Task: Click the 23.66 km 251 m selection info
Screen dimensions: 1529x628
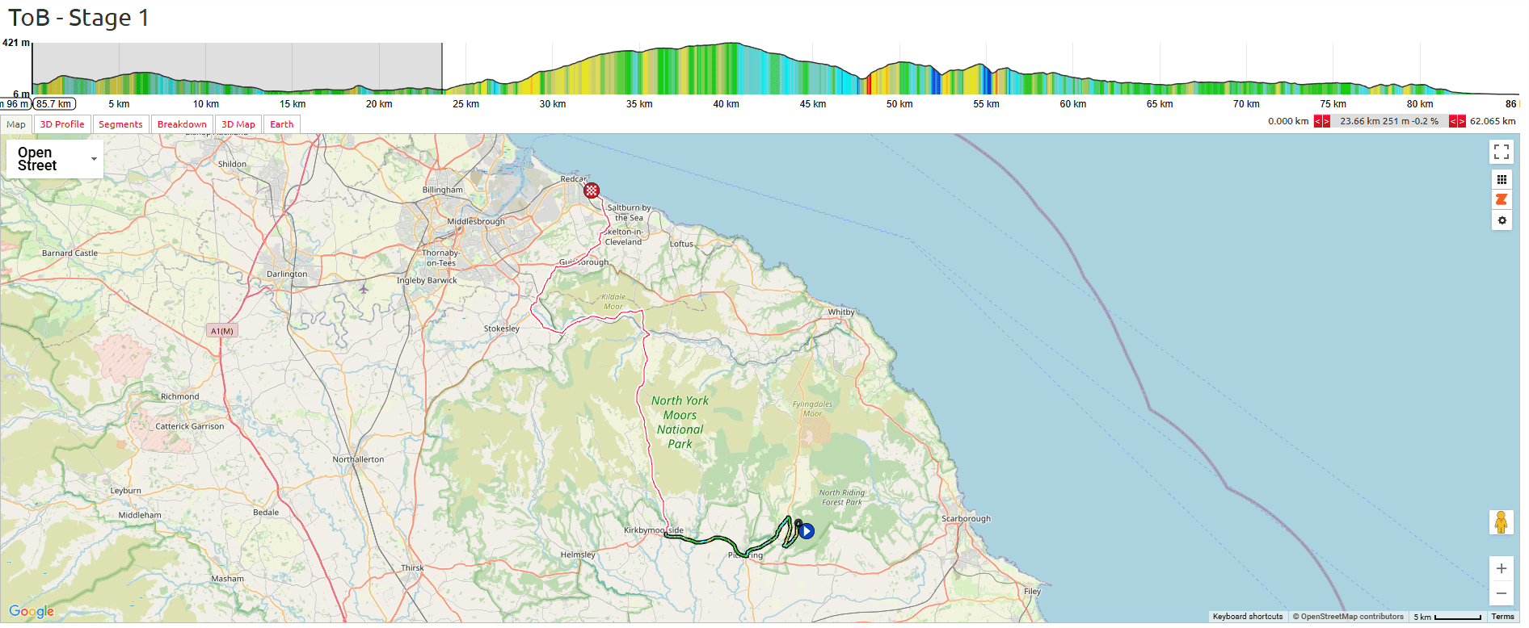Action: pyautogui.click(x=1389, y=121)
